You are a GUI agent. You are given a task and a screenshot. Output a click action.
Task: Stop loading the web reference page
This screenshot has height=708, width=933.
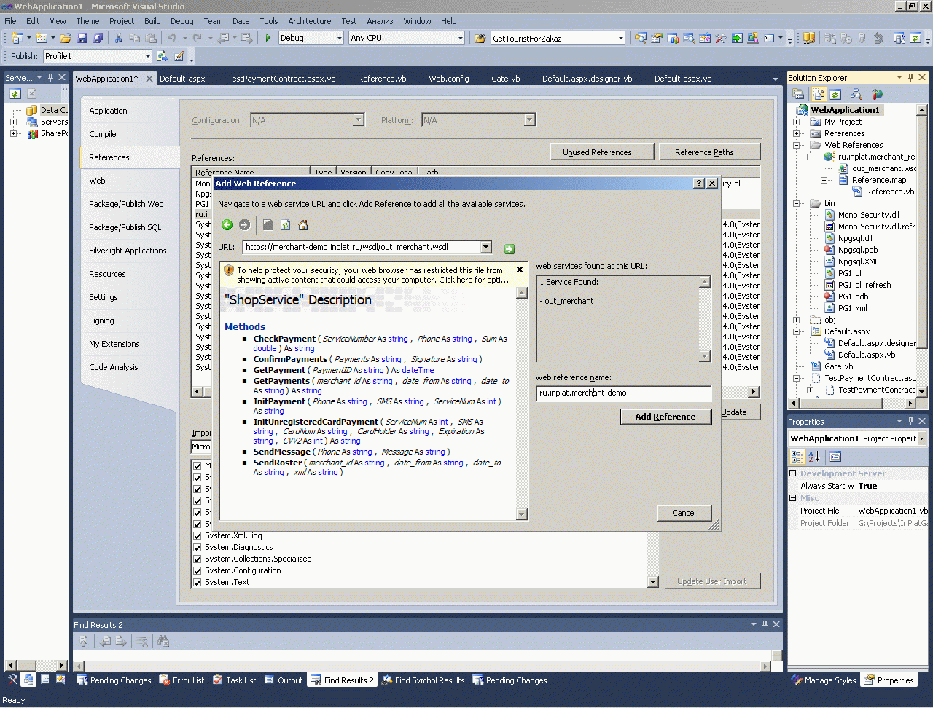coord(268,225)
